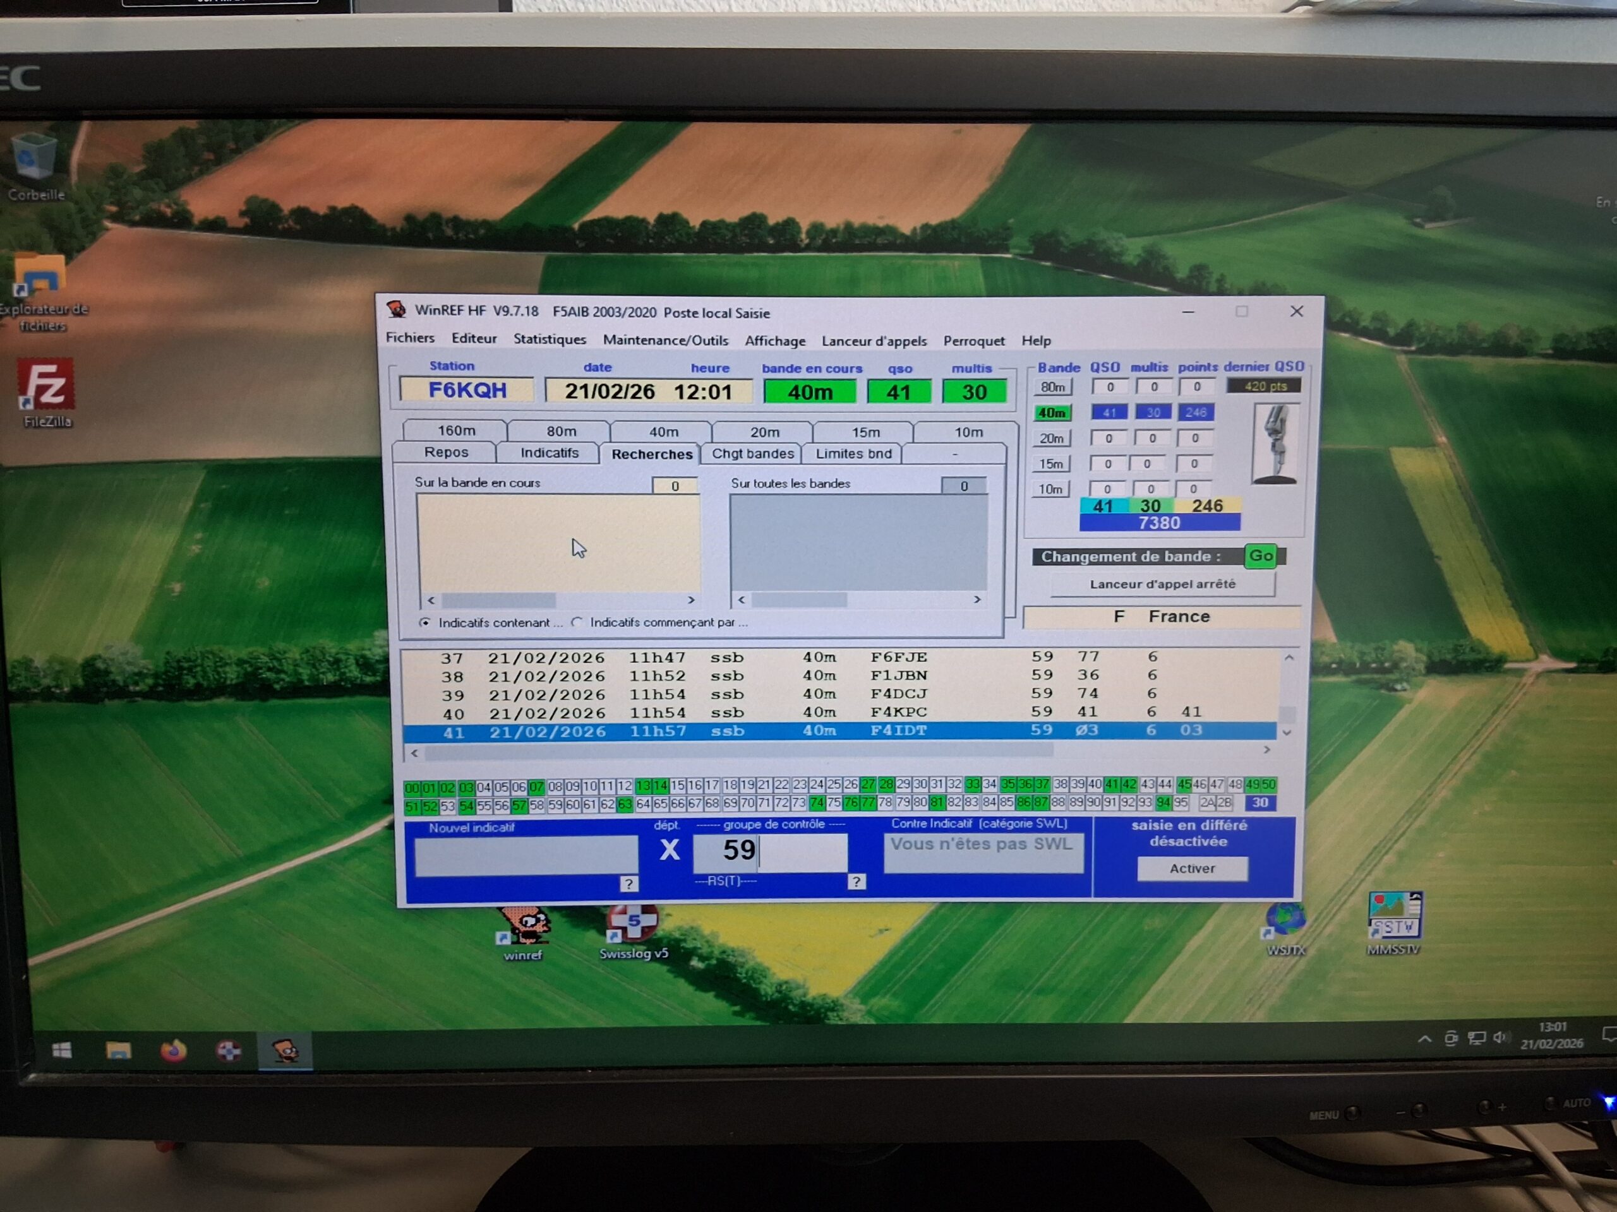The width and height of the screenshot is (1617, 1212).
Task: Click help question mark under Nouvel indicatif
Action: (628, 884)
